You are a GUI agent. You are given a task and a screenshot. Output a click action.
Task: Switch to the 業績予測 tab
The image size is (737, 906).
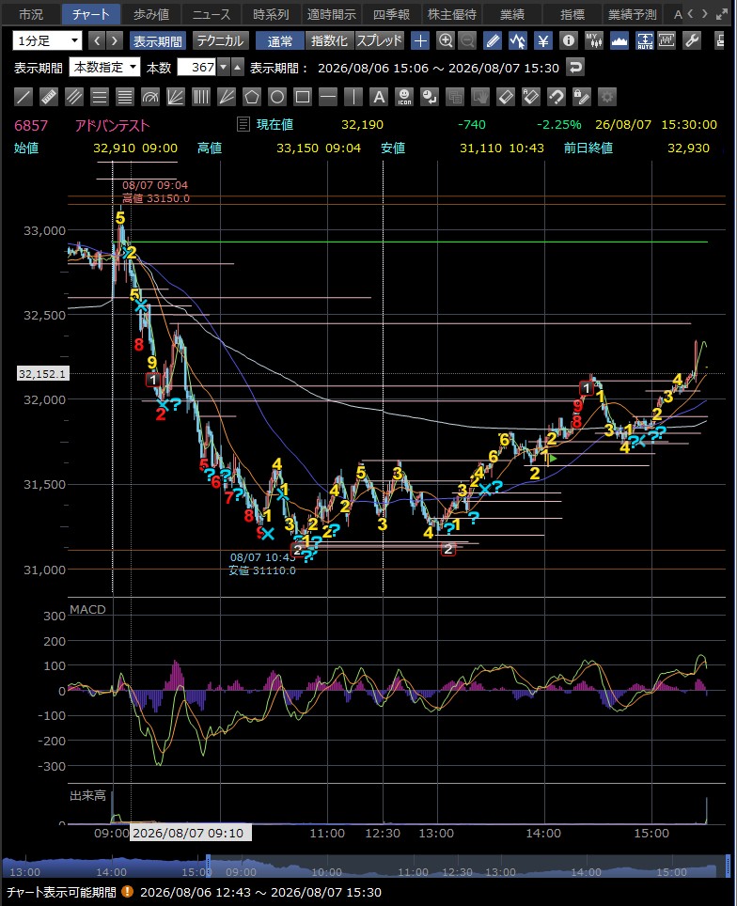(633, 14)
